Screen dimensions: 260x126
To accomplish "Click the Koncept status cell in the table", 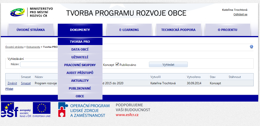I will (x=215, y=83).
